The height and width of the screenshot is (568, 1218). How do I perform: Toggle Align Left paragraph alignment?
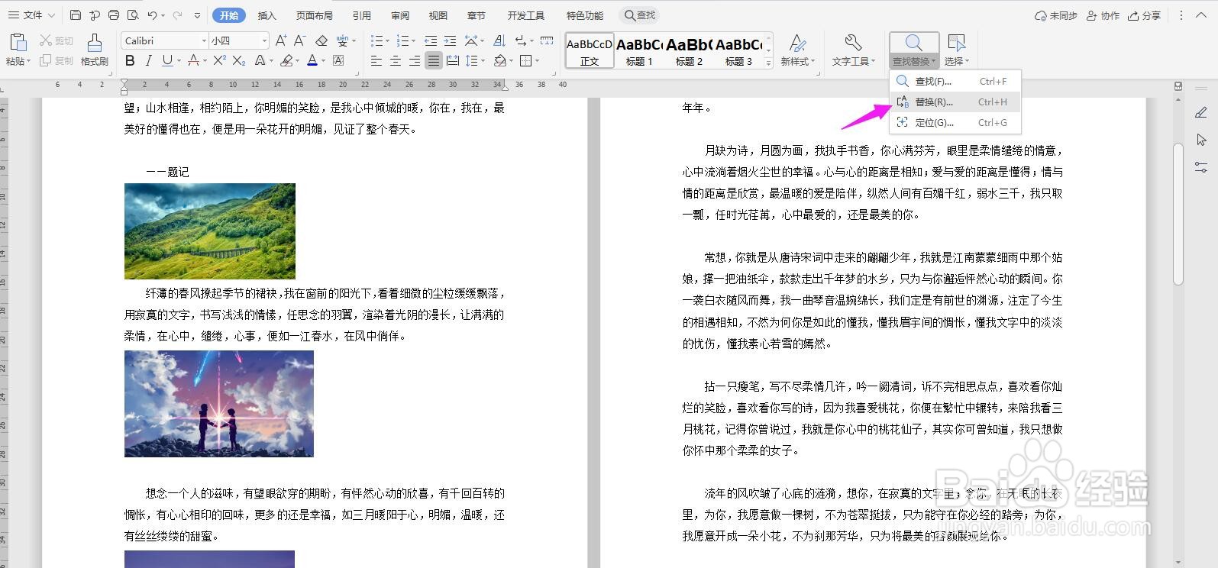(376, 60)
